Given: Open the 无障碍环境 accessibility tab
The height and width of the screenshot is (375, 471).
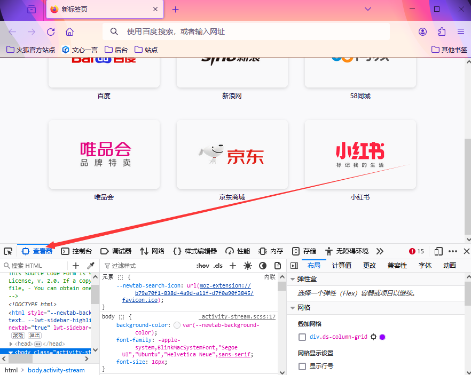Looking at the screenshot, I should pyautogui.click(x=347, y=251).
